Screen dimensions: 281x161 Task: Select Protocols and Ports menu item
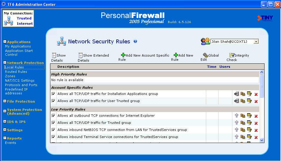(21, 85)
